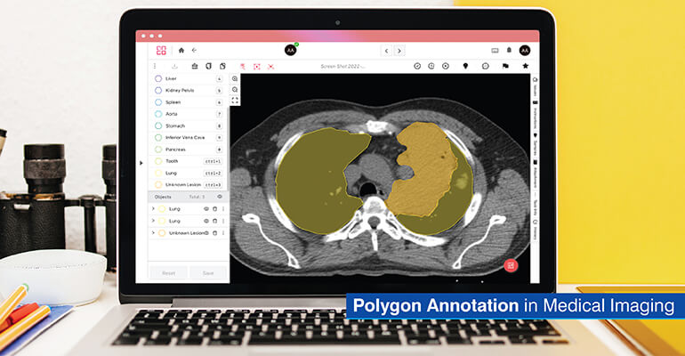Fit the image to screen
Screen dimensions: 685x356
coord(235,101)
